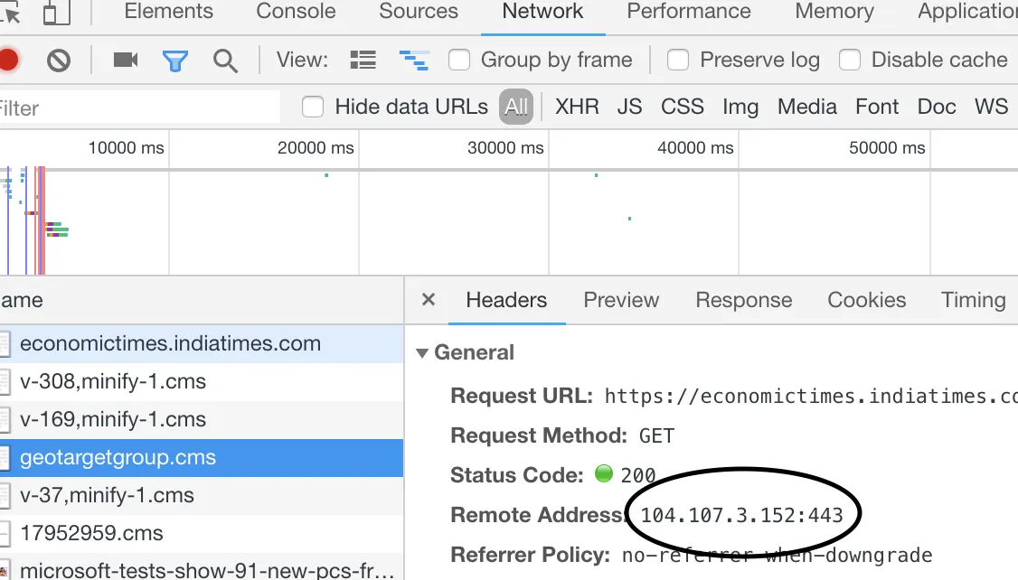The image size is (1018, 580).
Task: Toggle the waterfall overview view icon
Action: point(414,61)
